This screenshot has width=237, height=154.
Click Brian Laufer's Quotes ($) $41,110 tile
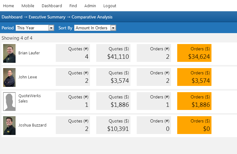(x=113, y=53)
